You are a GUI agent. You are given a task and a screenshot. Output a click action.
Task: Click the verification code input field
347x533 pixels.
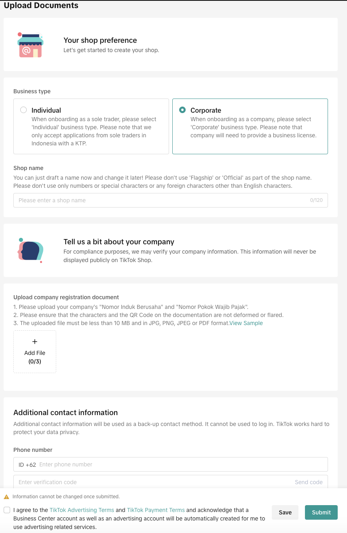(x=154, y=482)
